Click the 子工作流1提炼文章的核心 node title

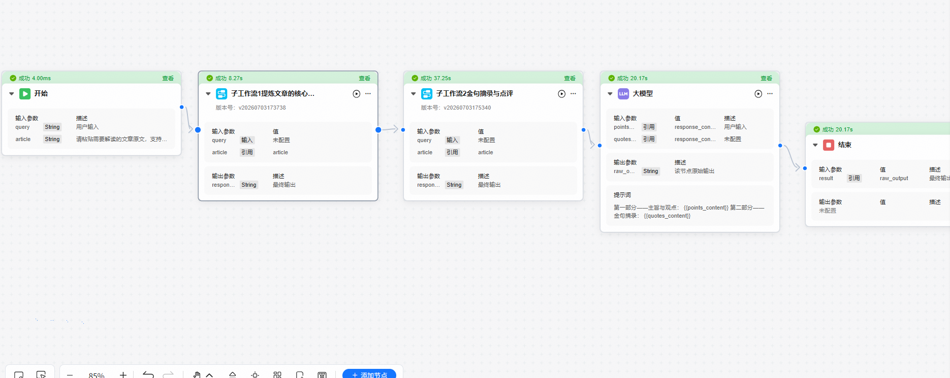(273, 93)
